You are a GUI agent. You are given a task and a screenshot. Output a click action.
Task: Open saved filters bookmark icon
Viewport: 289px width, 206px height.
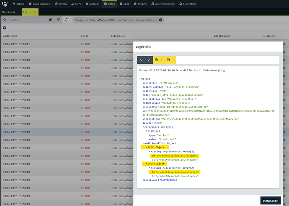[x=50, y=20]
